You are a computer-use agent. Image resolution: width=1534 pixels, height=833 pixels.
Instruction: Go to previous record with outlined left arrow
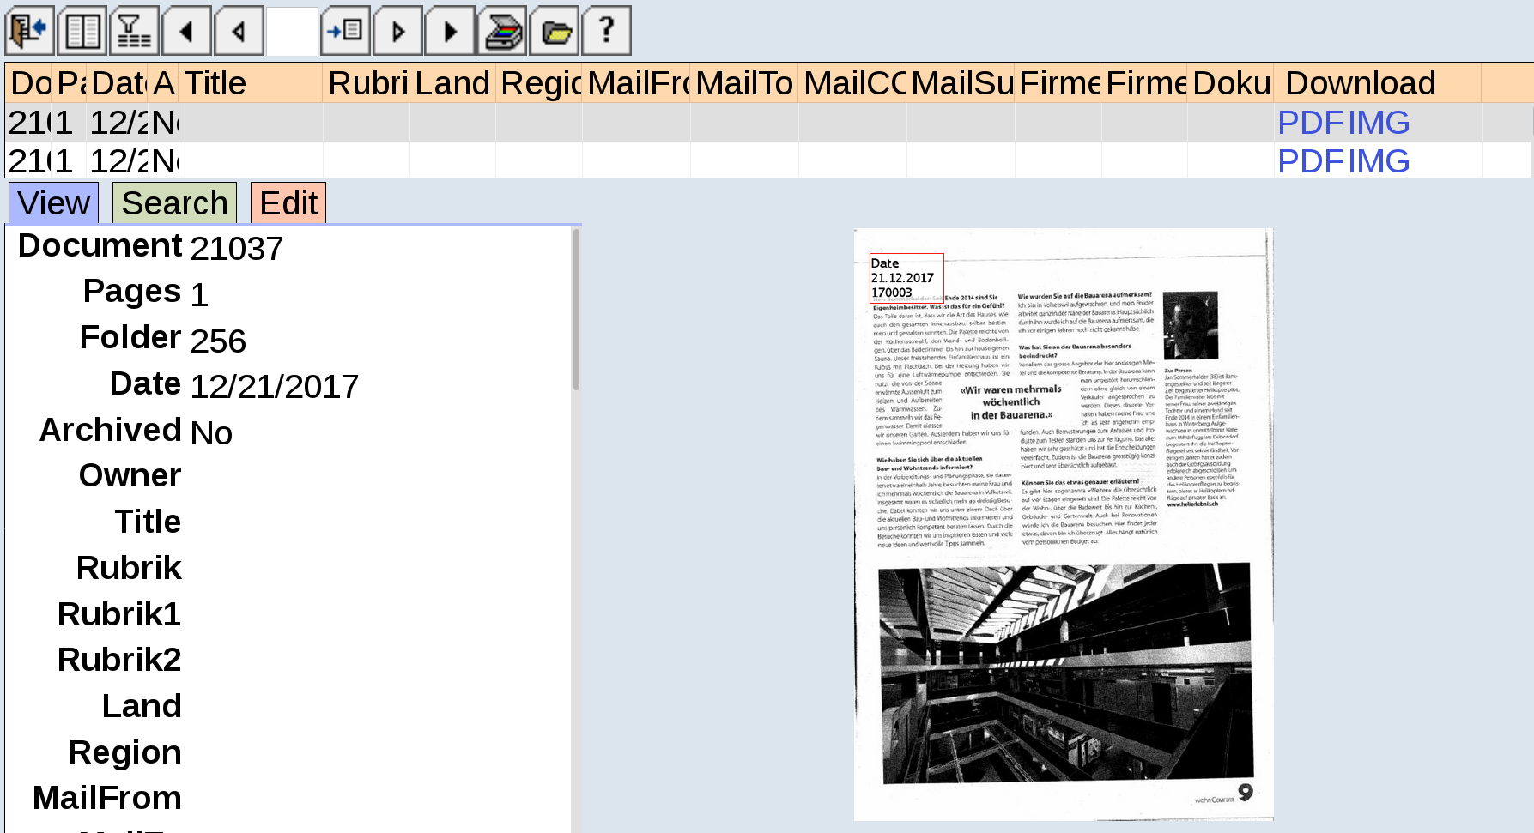coord(239,32)
